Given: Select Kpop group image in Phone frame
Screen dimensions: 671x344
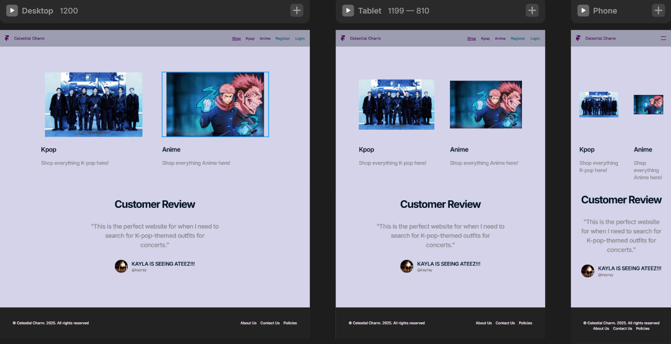Looking at the screenshot, I should coord(599,105).
